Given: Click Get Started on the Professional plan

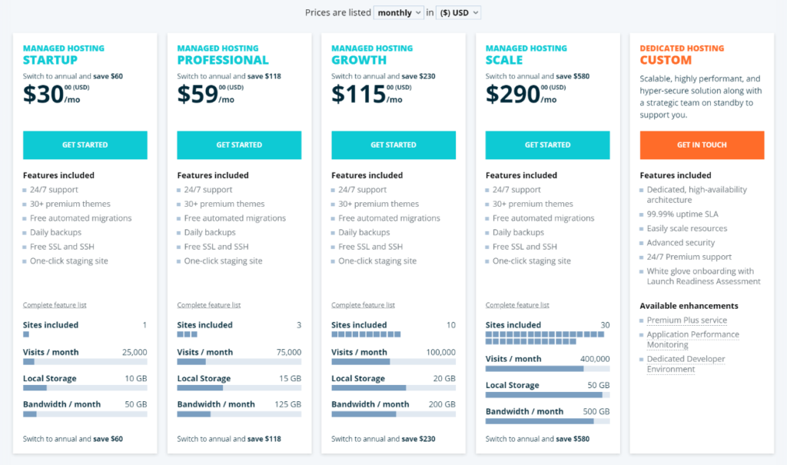Looking at the screenshot, I should tap(239, 144).
